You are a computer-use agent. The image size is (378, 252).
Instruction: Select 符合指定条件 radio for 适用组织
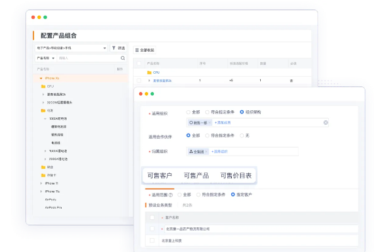tap(207, 112)
